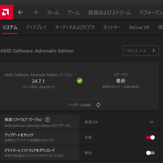Image resolution: width=163 pixels, height=163 pixels.
Task: Go forward with the right arrow
Action: click(x=36, y=12)
